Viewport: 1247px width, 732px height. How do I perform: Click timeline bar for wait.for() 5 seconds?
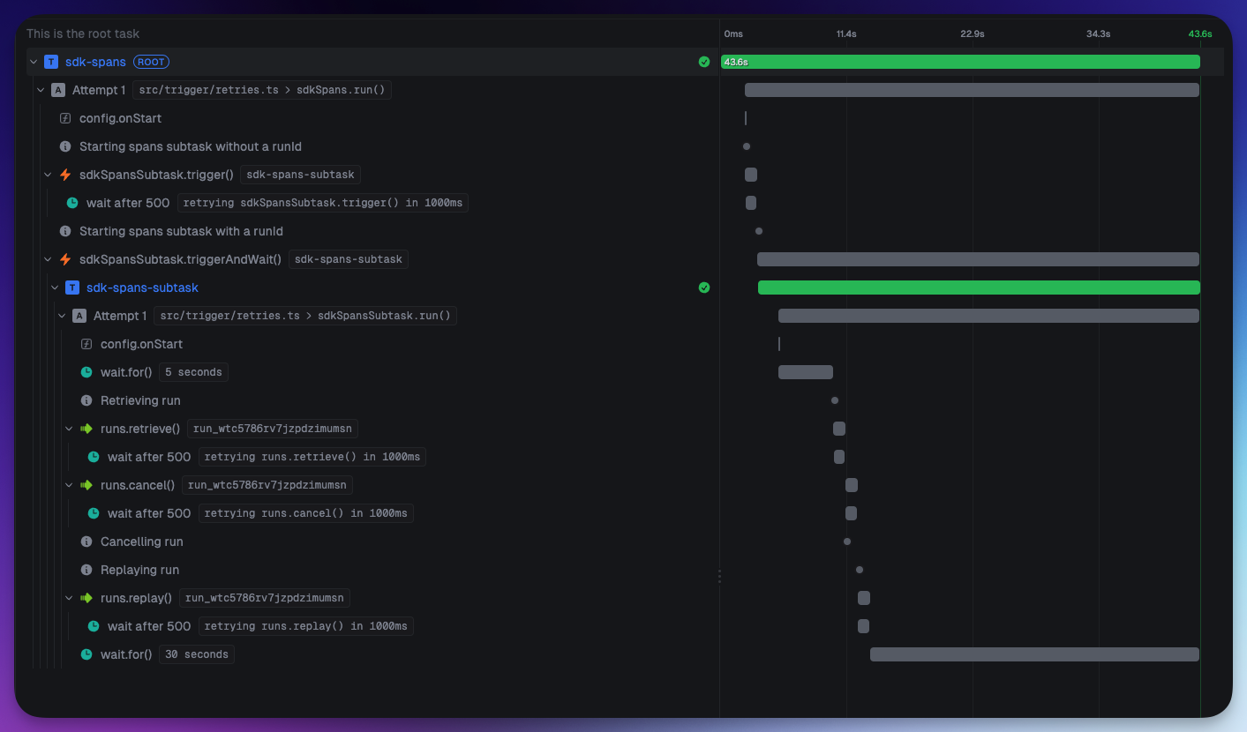pyautogui.click(x=806, y=372)
